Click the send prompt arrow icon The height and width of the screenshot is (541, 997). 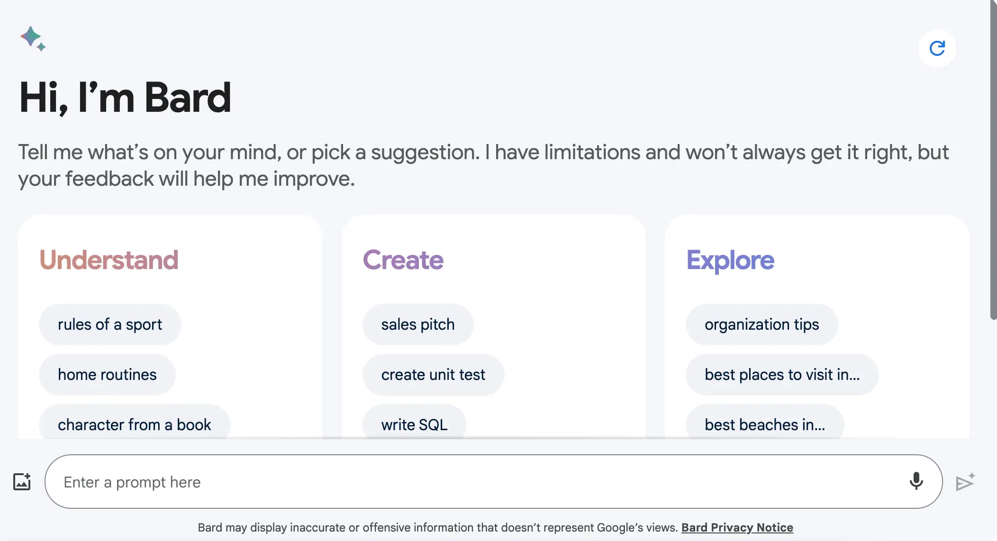(965, 482)
